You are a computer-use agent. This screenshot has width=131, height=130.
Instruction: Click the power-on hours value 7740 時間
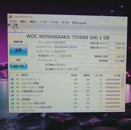(116, 61)
